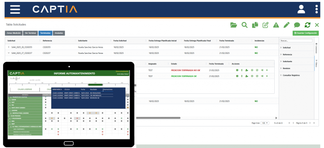
Task: Sort by Incidencias column header
Action: (259, 41)
